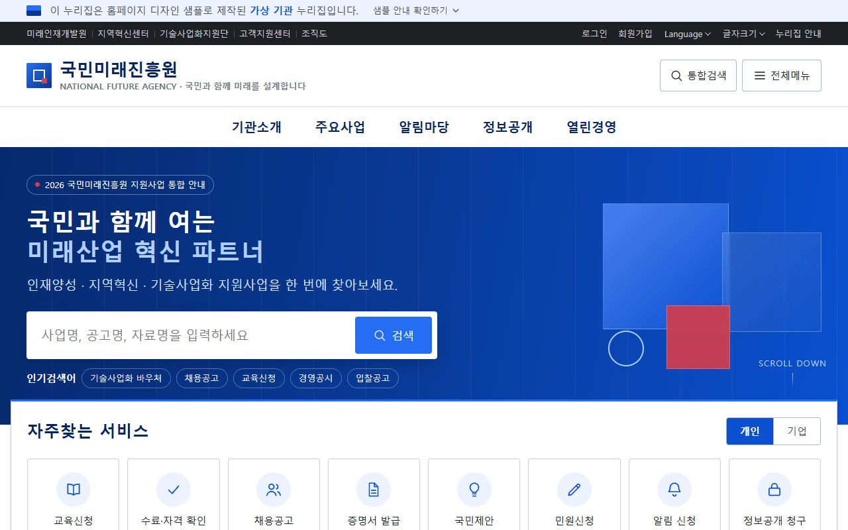The width and height of the screenshot is (848, 530).
Task: Click the 로그인 link
Action: tap(595, 34)
